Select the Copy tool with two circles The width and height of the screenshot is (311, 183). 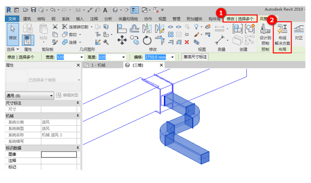[135, 40]
